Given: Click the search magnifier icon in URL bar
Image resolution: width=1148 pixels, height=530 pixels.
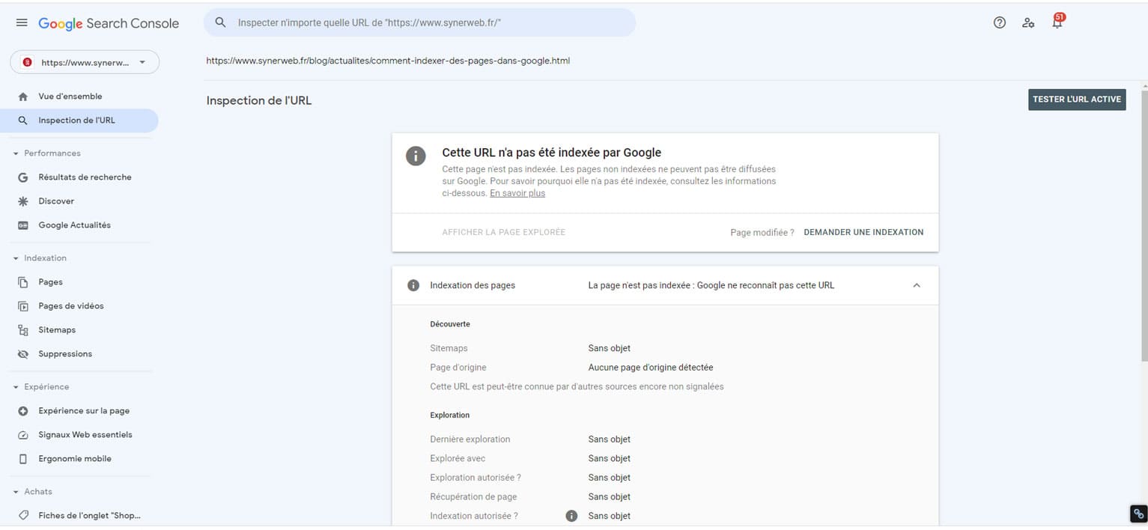Looking at the screenshot, I should click(x=220, y=22).
